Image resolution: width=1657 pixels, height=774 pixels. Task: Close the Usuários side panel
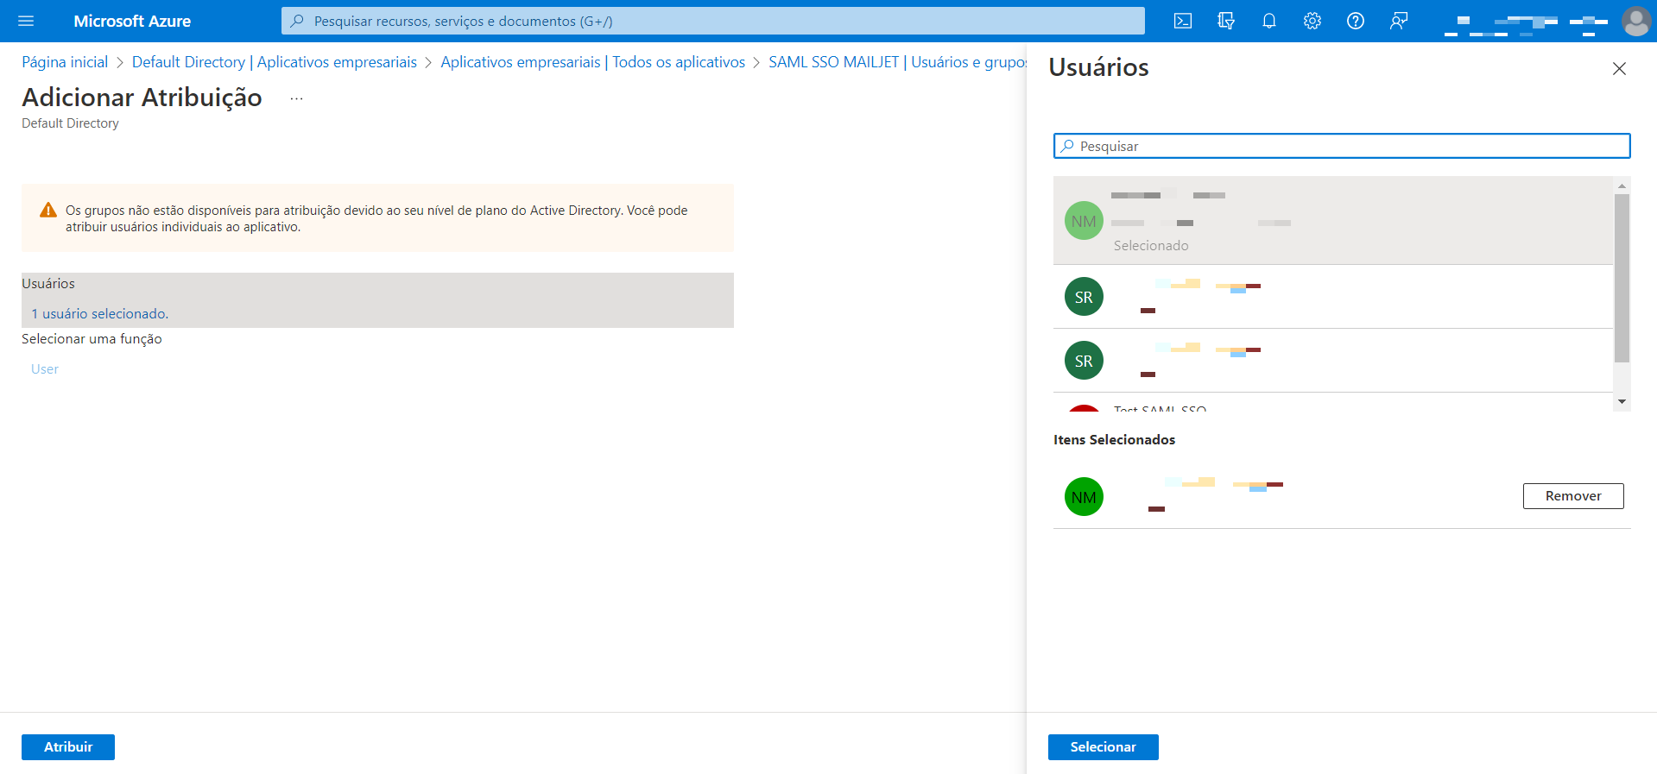[1619, 69]
